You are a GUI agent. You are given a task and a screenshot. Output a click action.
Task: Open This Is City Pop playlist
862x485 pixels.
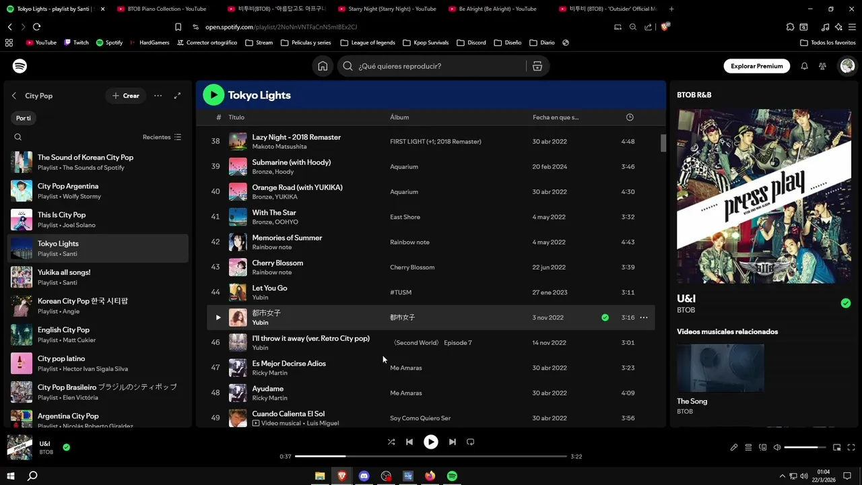(x=98, y=220)
